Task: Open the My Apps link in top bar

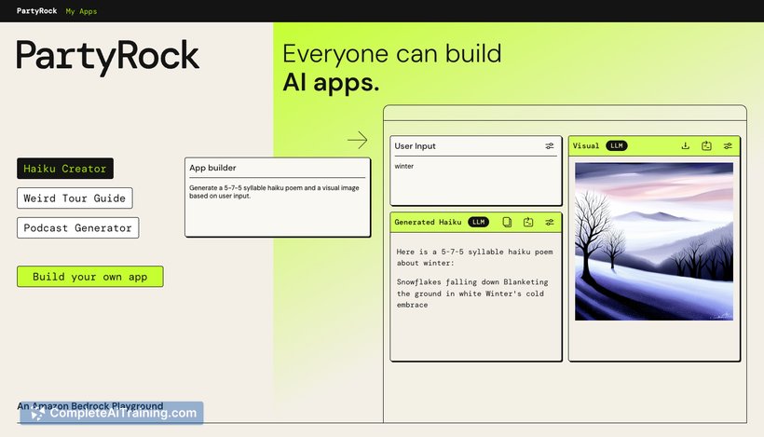Action: point(81,11)
